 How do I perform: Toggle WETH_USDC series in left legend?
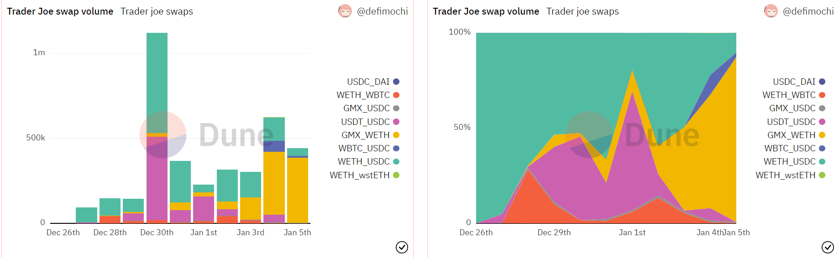(x=368, y=161)
